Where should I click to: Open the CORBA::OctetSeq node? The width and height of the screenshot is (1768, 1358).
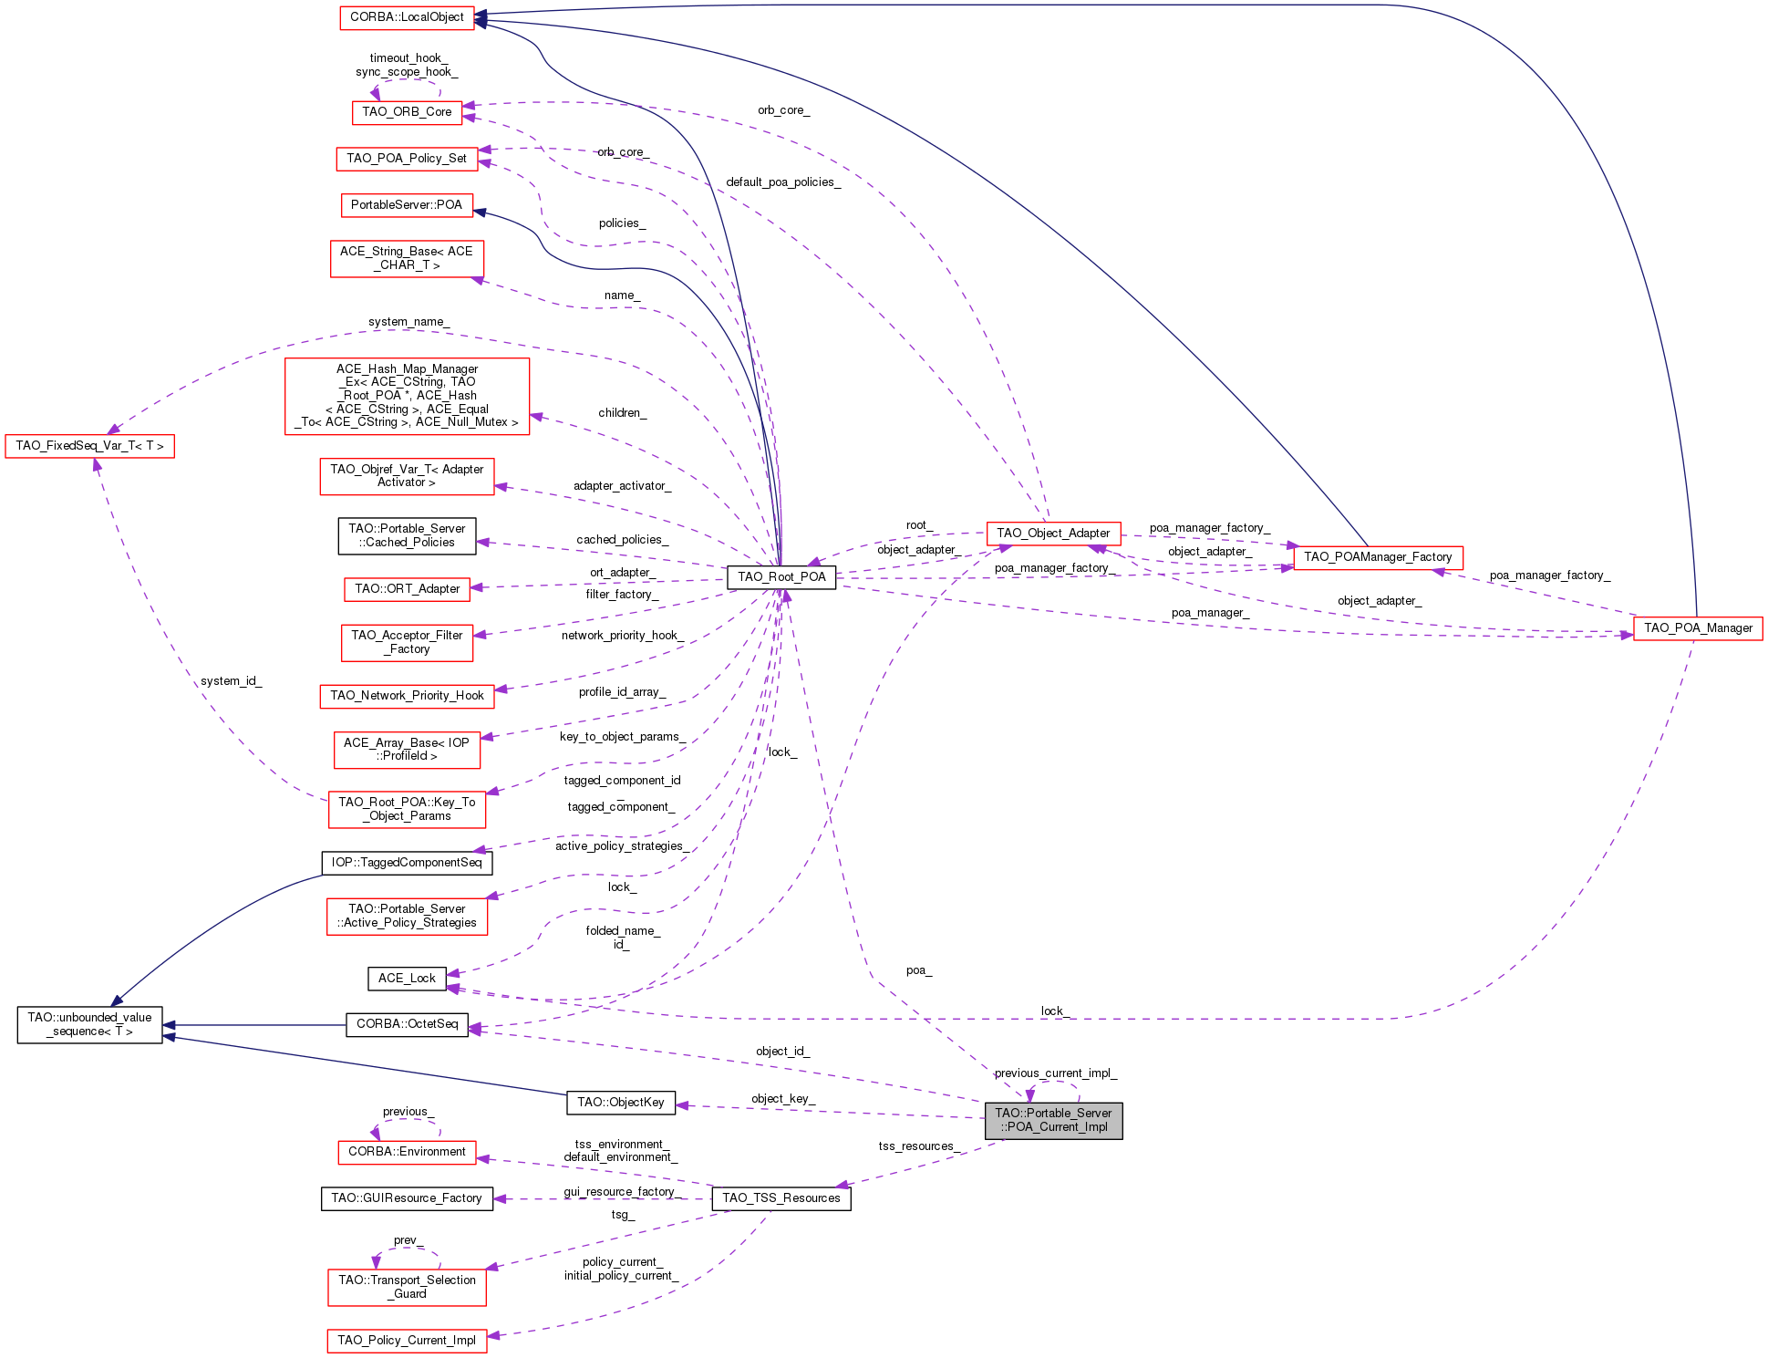pos(407,1025)
